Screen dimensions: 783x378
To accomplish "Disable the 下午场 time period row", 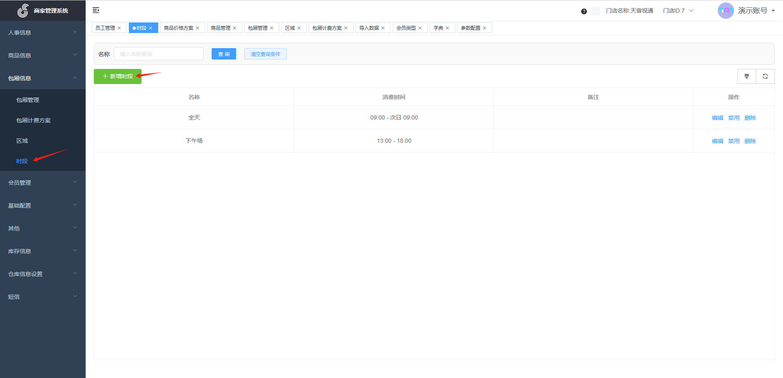I will point(734,141).
